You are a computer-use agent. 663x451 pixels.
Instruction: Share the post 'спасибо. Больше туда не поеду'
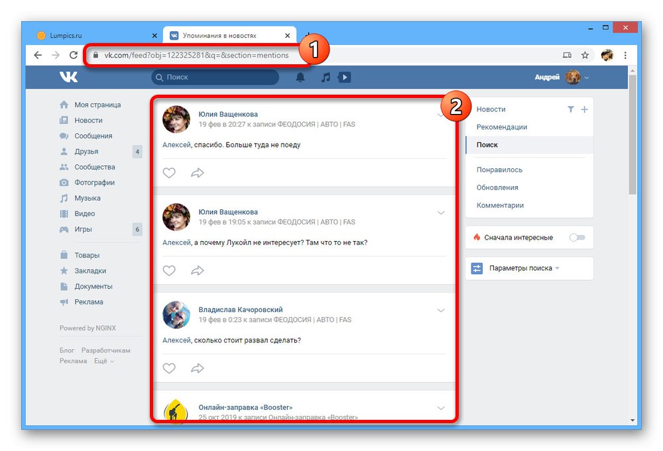(x=198, y=173)
